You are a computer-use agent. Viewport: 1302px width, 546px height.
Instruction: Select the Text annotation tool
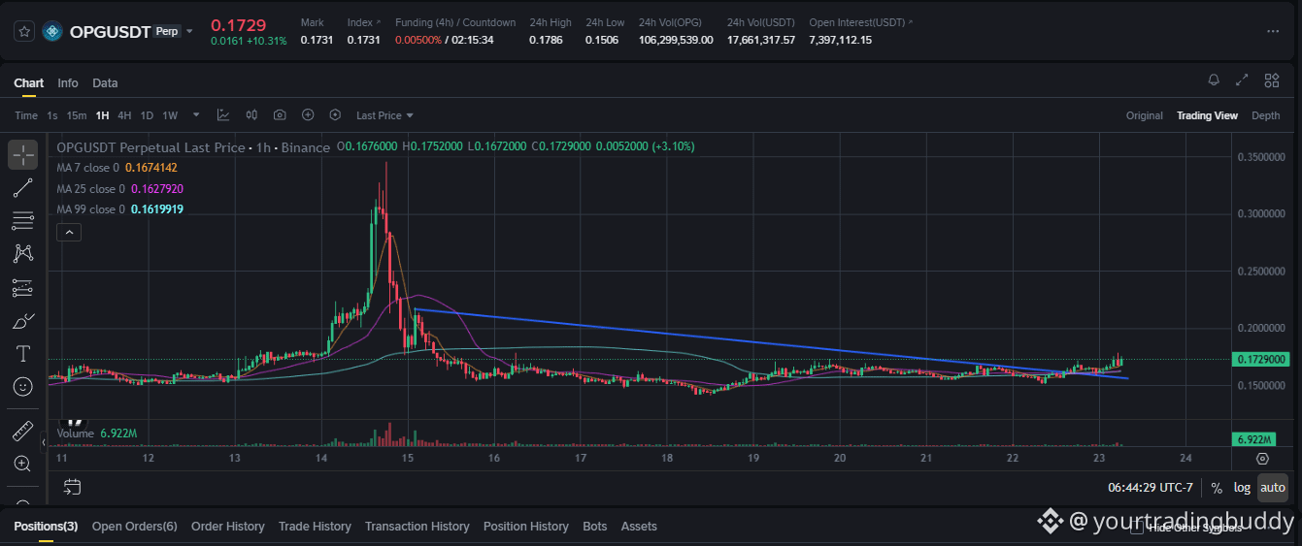pos(23,353)
